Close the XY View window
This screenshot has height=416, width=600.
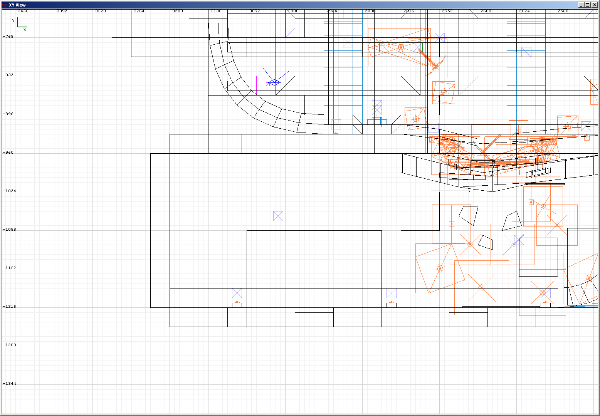pos(594,5)
